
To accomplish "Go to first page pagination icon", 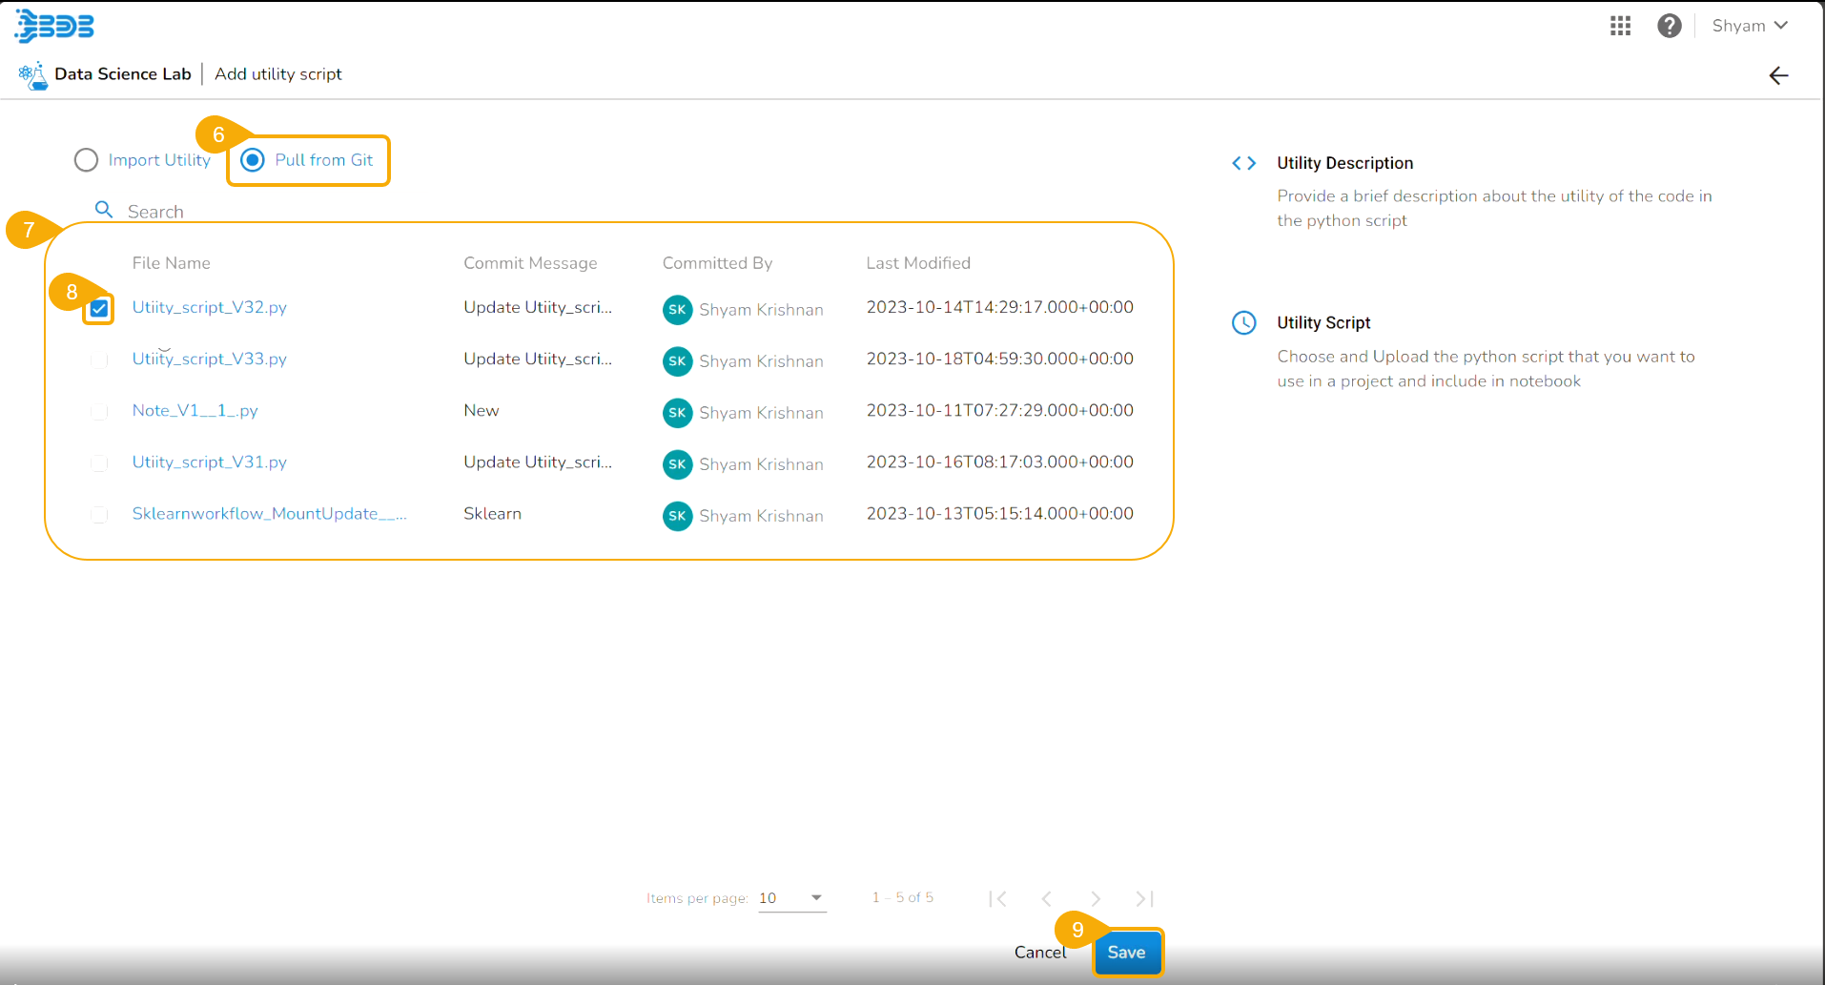I will (998, 898).
